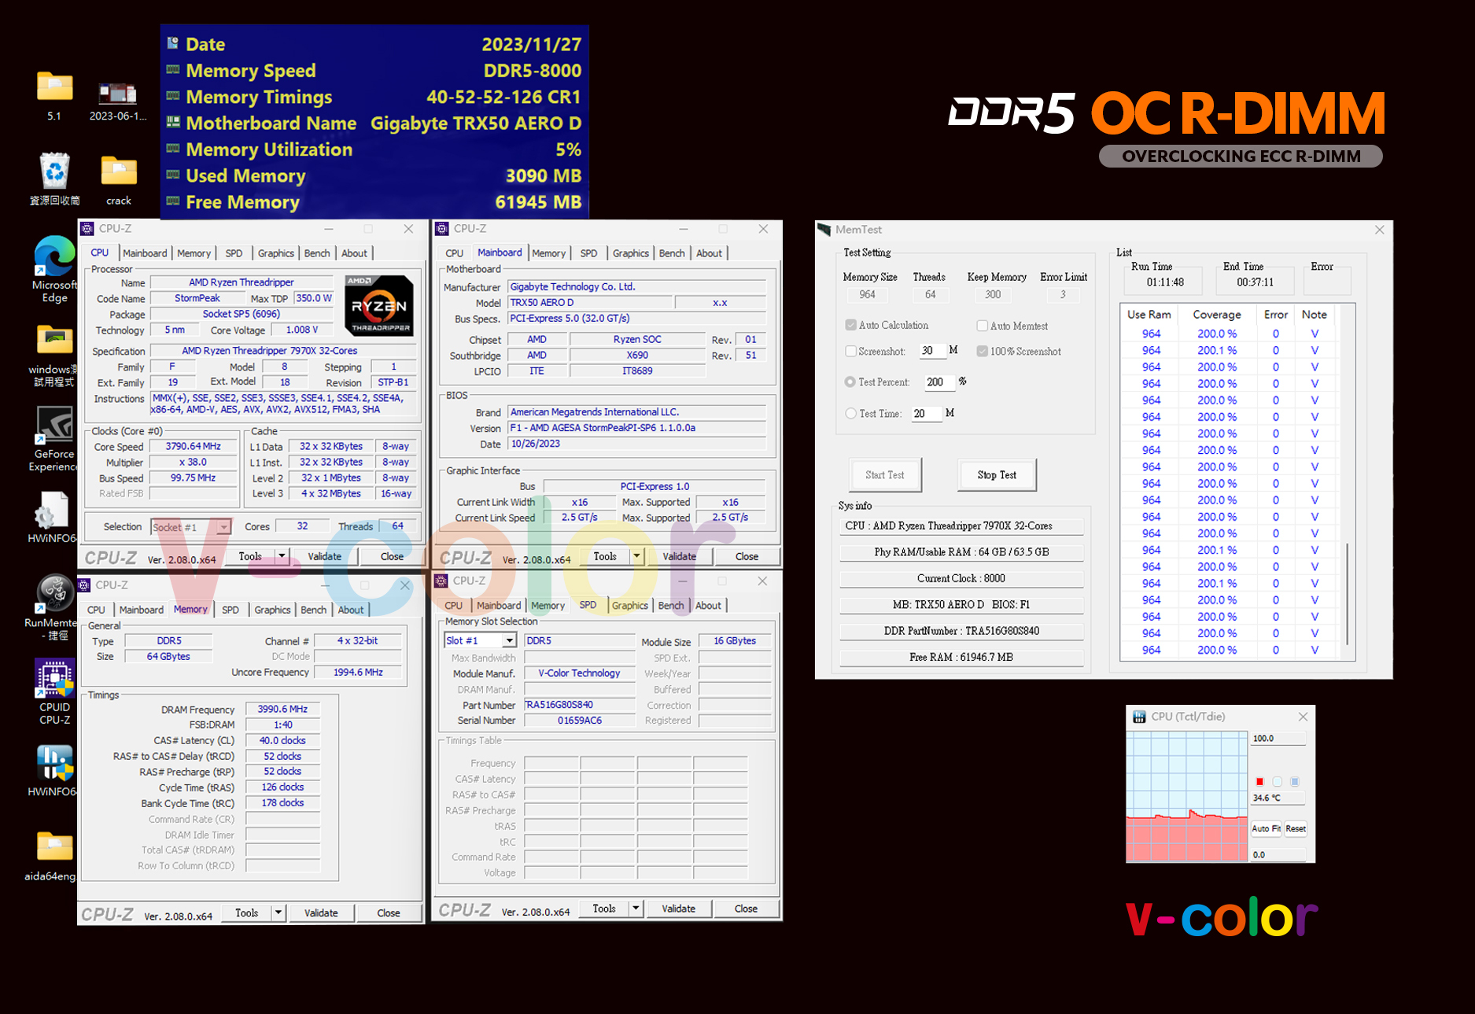Click the Test Percent input field
Viewport: 1475px width, 1014px height.
click(x=938, y=382)
